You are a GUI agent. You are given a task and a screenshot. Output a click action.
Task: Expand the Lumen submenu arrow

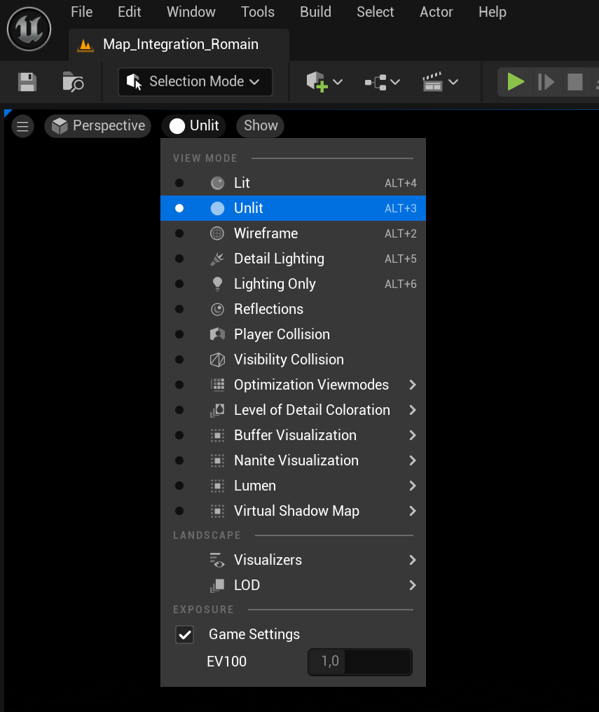pos(413,486)
